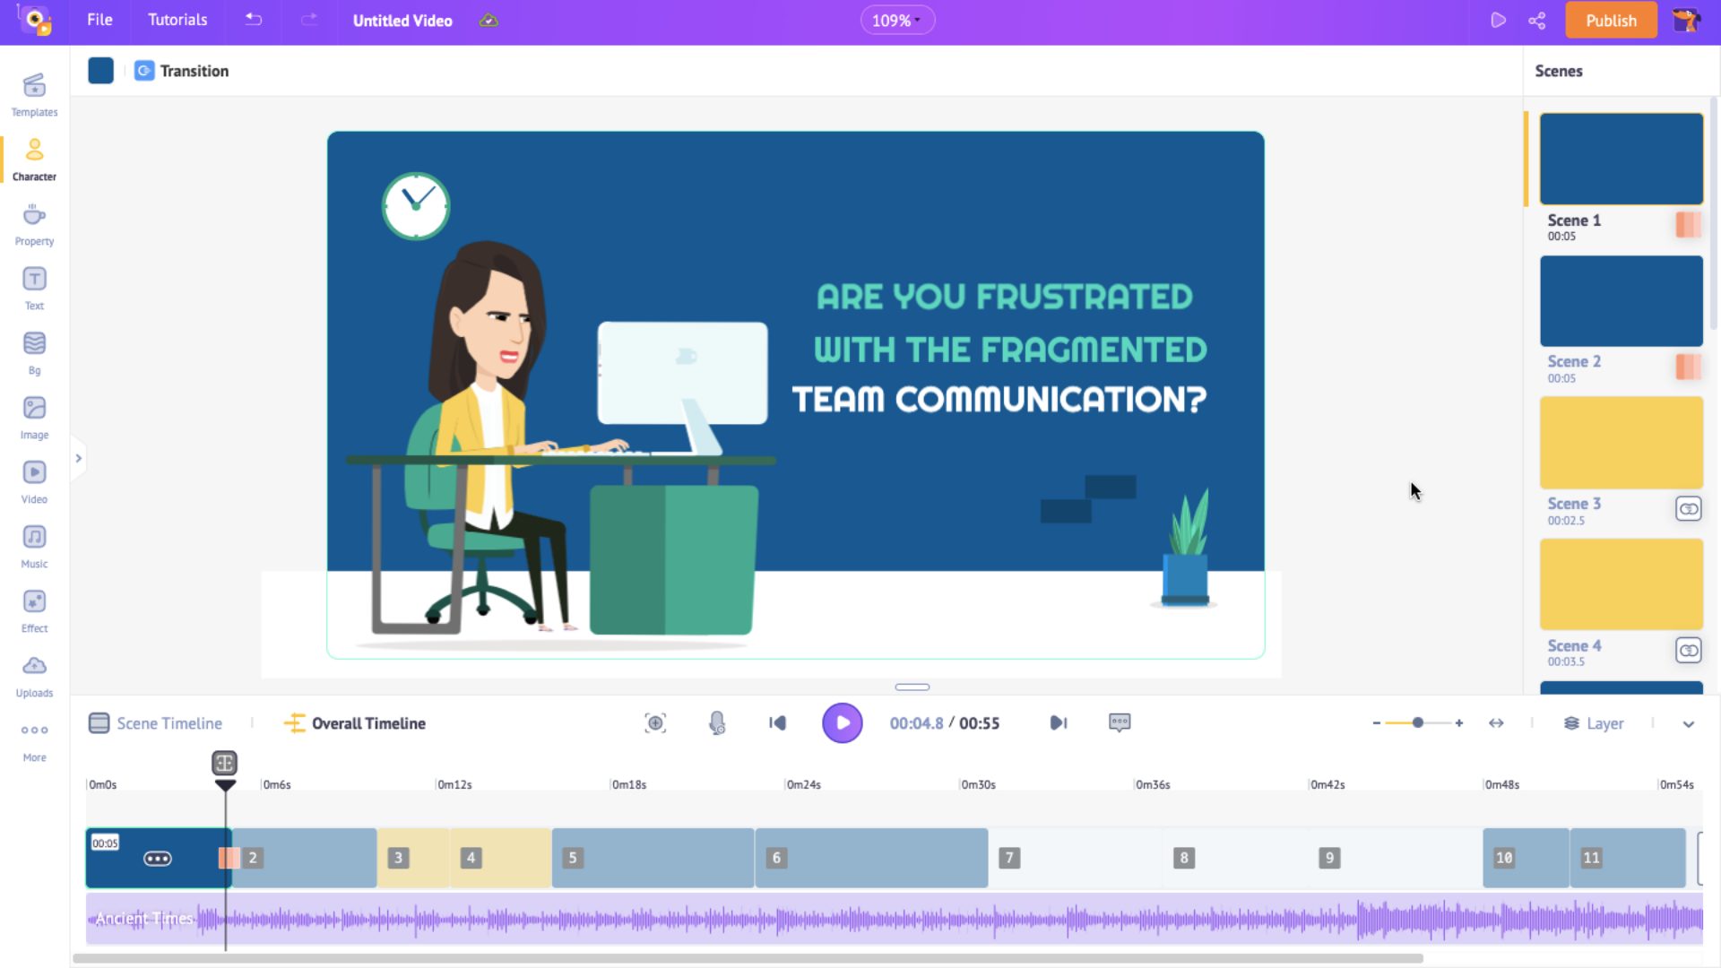1721x968 pixels.
Task: Click the Publish button
Action: coord(1611,20)
